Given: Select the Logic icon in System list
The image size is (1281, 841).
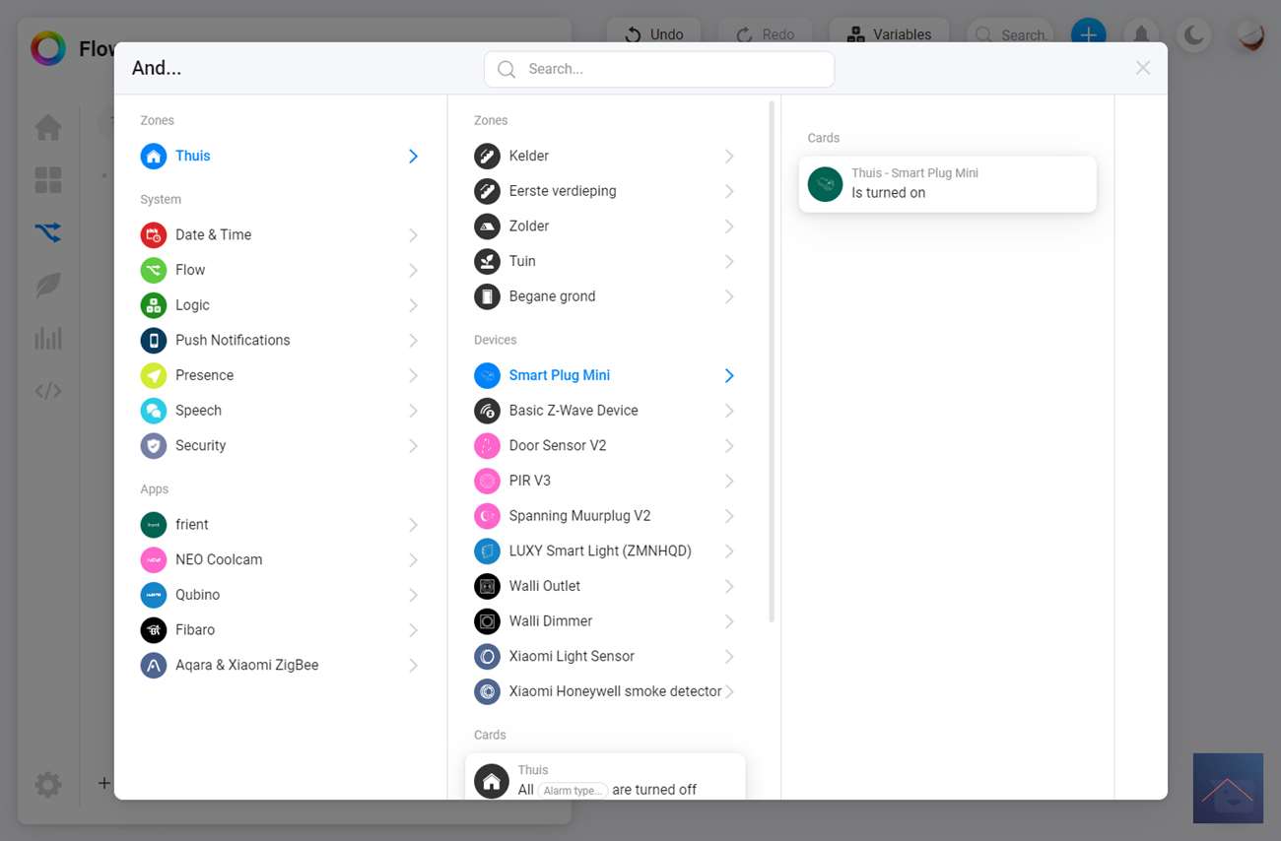Looking at the screenshot, I should pyautogui.click(x=153, y=305).
